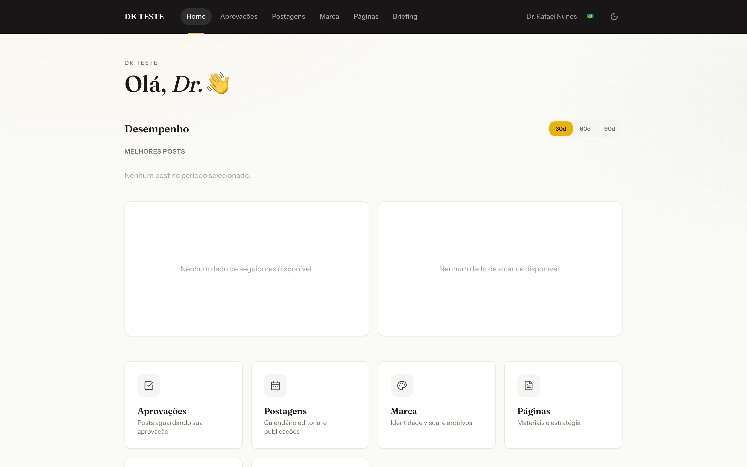Switch performance period to 90d
747x467 pixels.
609,129
